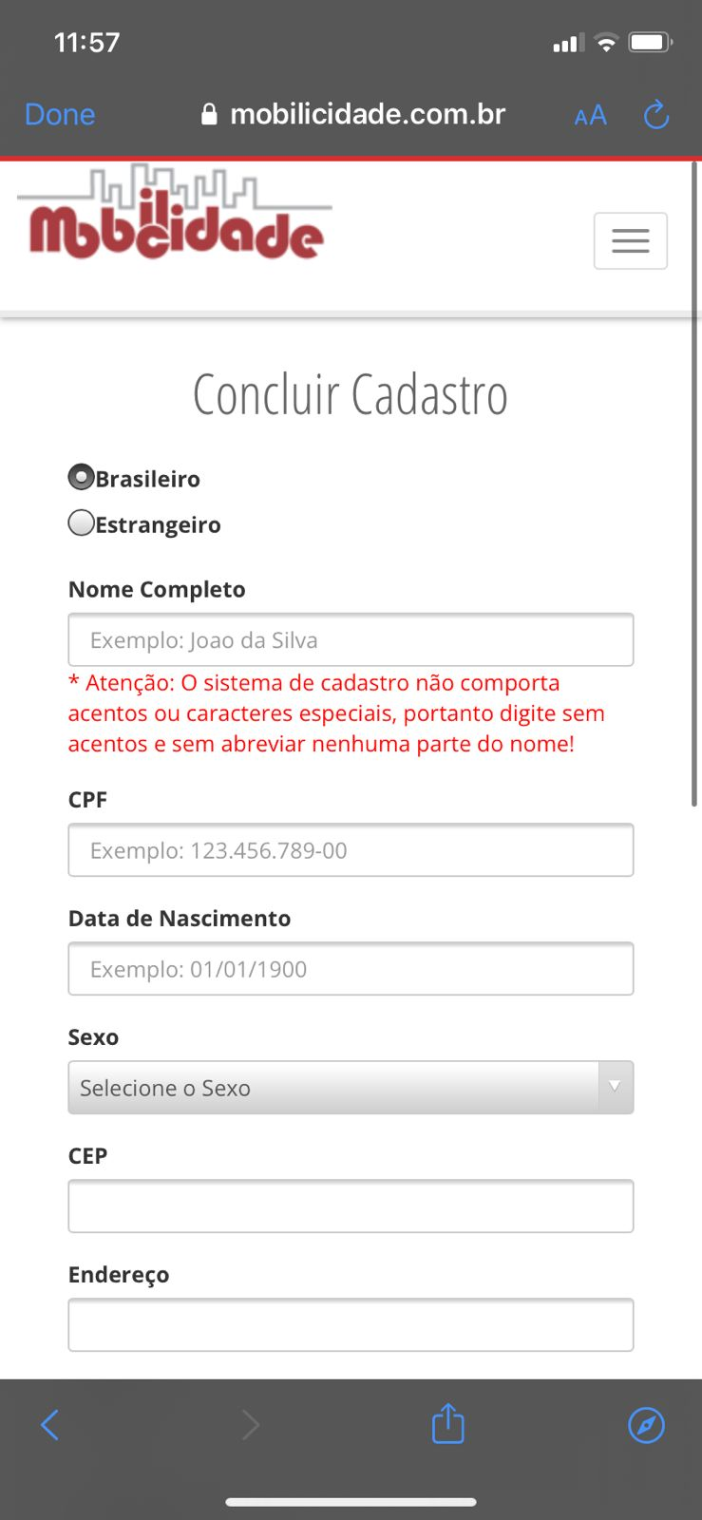Screen dimensions: 702x1520
Task: Tap Done to close the browser
Action: tap(60, 115)
